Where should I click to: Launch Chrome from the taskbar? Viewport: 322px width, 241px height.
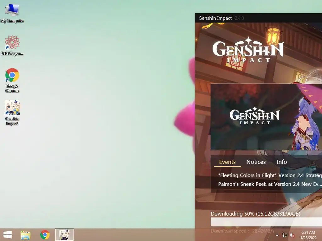pyautogui.click(x=45, y=235)
